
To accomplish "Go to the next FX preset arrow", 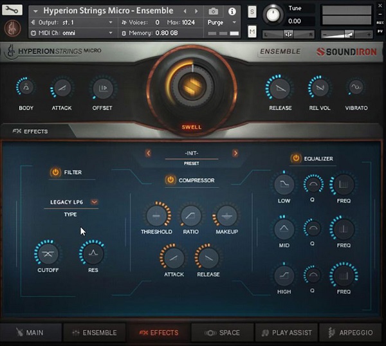I will [x=235, y=153].
